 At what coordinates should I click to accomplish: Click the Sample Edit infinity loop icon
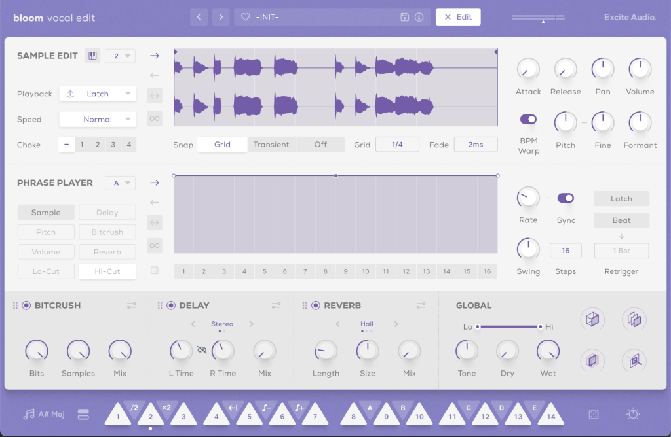coord(155,118)
